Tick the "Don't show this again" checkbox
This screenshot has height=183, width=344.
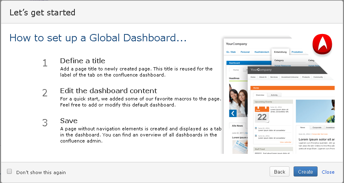9,172
